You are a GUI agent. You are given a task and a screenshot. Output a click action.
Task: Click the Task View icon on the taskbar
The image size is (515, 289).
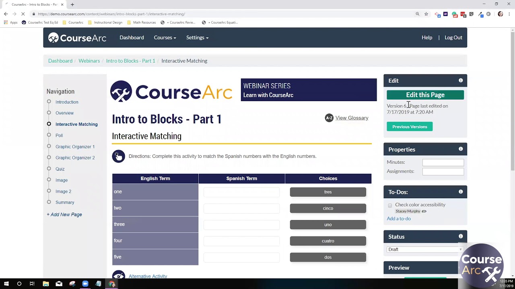(x=32, y=284)
